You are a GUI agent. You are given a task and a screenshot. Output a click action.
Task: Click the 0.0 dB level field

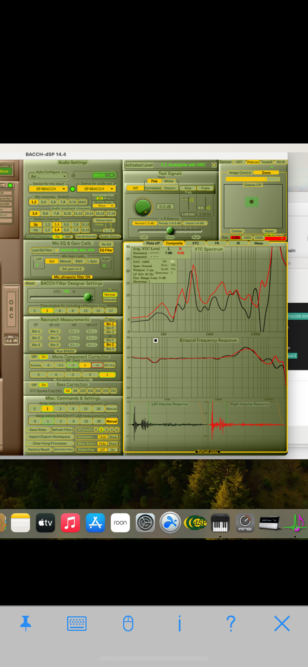tap(165, 207)
